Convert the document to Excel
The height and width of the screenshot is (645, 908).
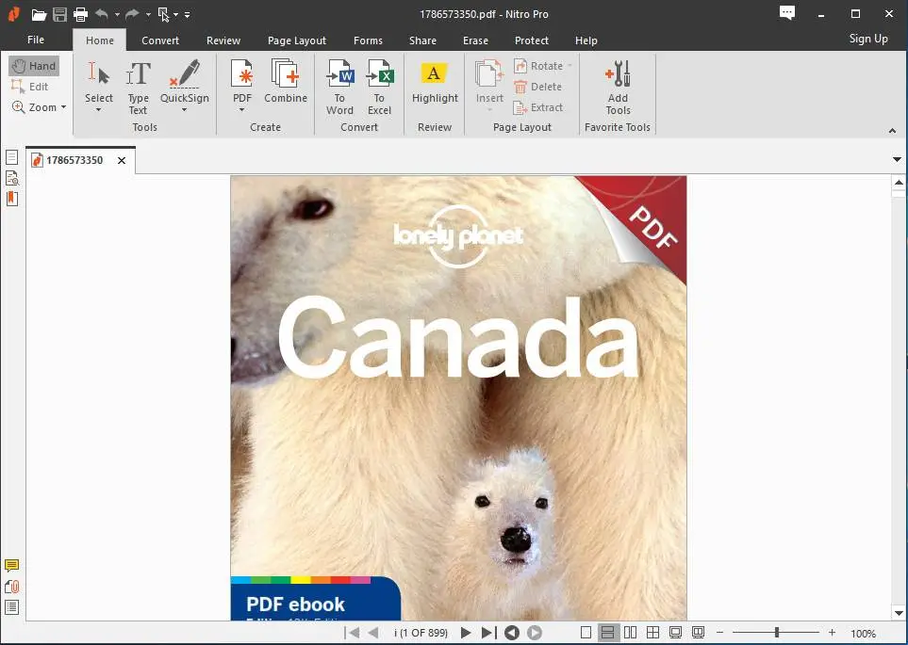pyautogui.click(x=379, y=85)
